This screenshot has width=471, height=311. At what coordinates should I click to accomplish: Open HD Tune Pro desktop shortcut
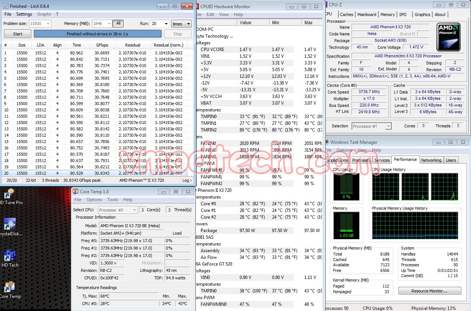point(9,196)
